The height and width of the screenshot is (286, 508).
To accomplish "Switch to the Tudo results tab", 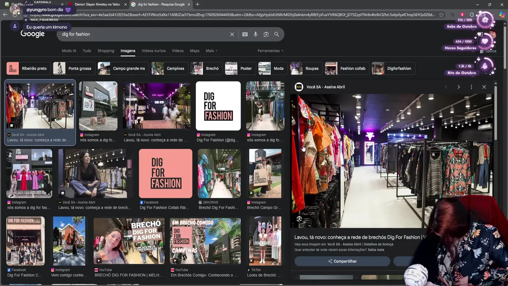I will coord(87,51).
